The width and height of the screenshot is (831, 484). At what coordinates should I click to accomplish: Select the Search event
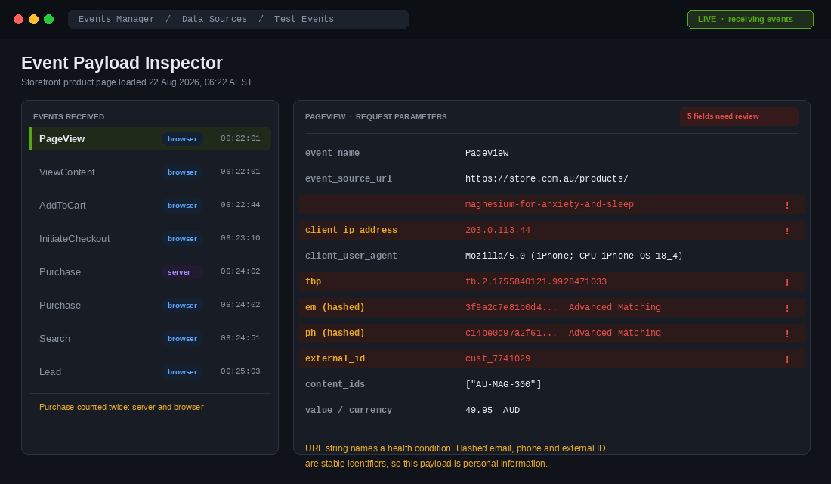pos(150,339)
